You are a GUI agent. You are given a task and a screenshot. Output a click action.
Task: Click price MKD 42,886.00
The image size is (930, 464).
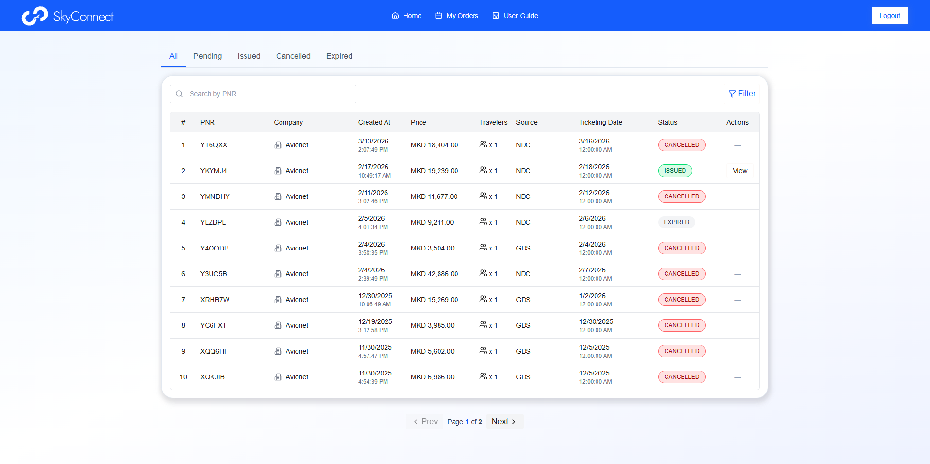[434, 274]
